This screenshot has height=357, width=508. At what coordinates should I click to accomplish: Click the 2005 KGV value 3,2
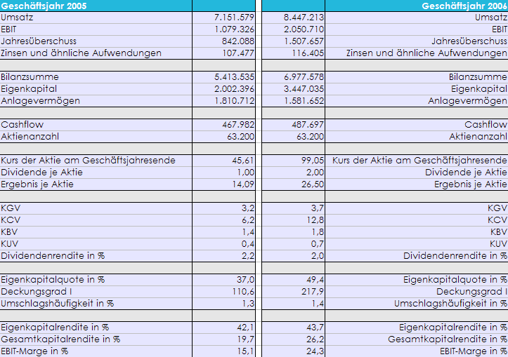coord(248,208)
